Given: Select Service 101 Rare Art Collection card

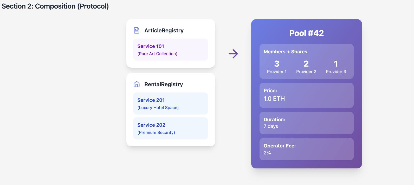Looking at the screenshot, I should pyautogui.click(x=170, y=50).
